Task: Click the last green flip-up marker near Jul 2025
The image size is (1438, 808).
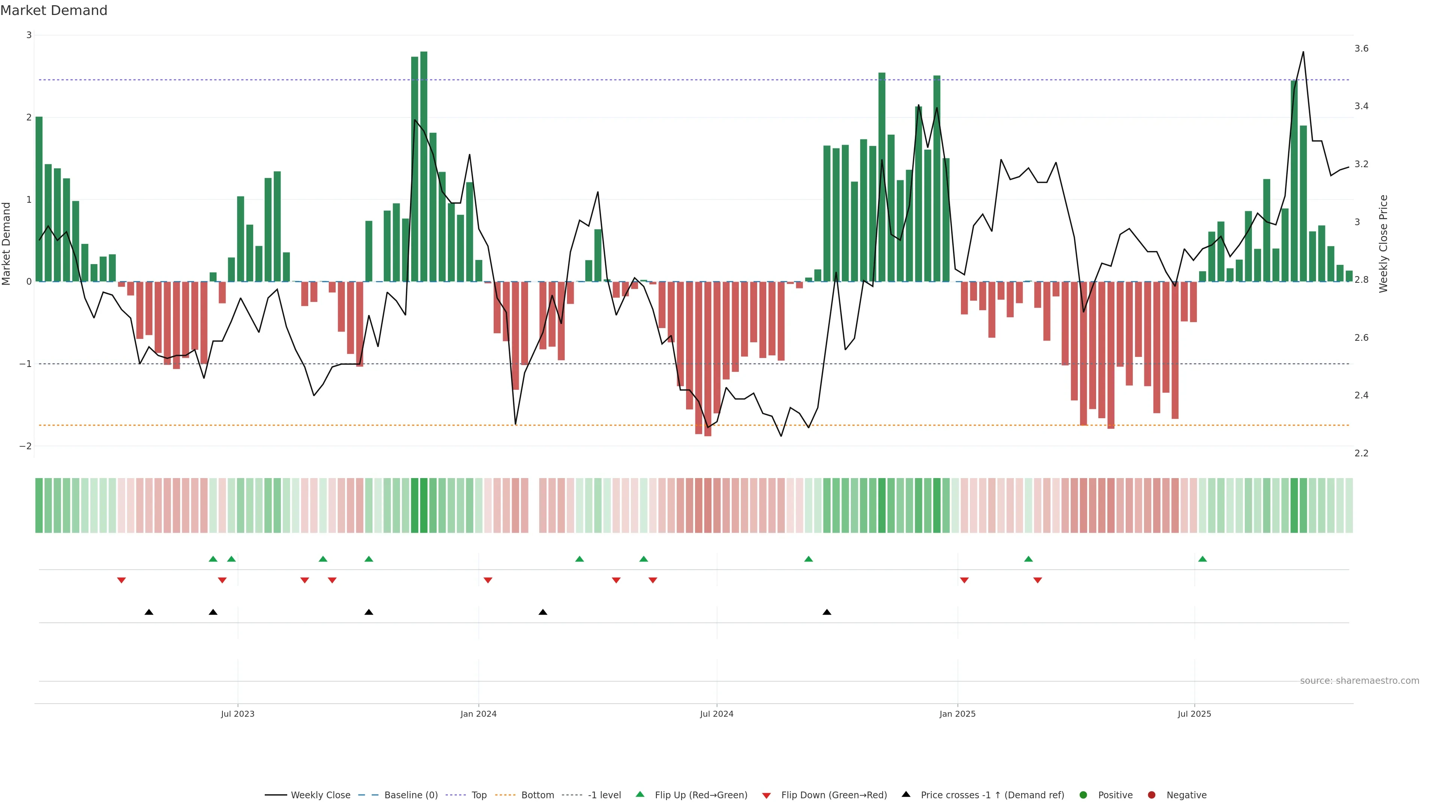Action: [1202, 559]
